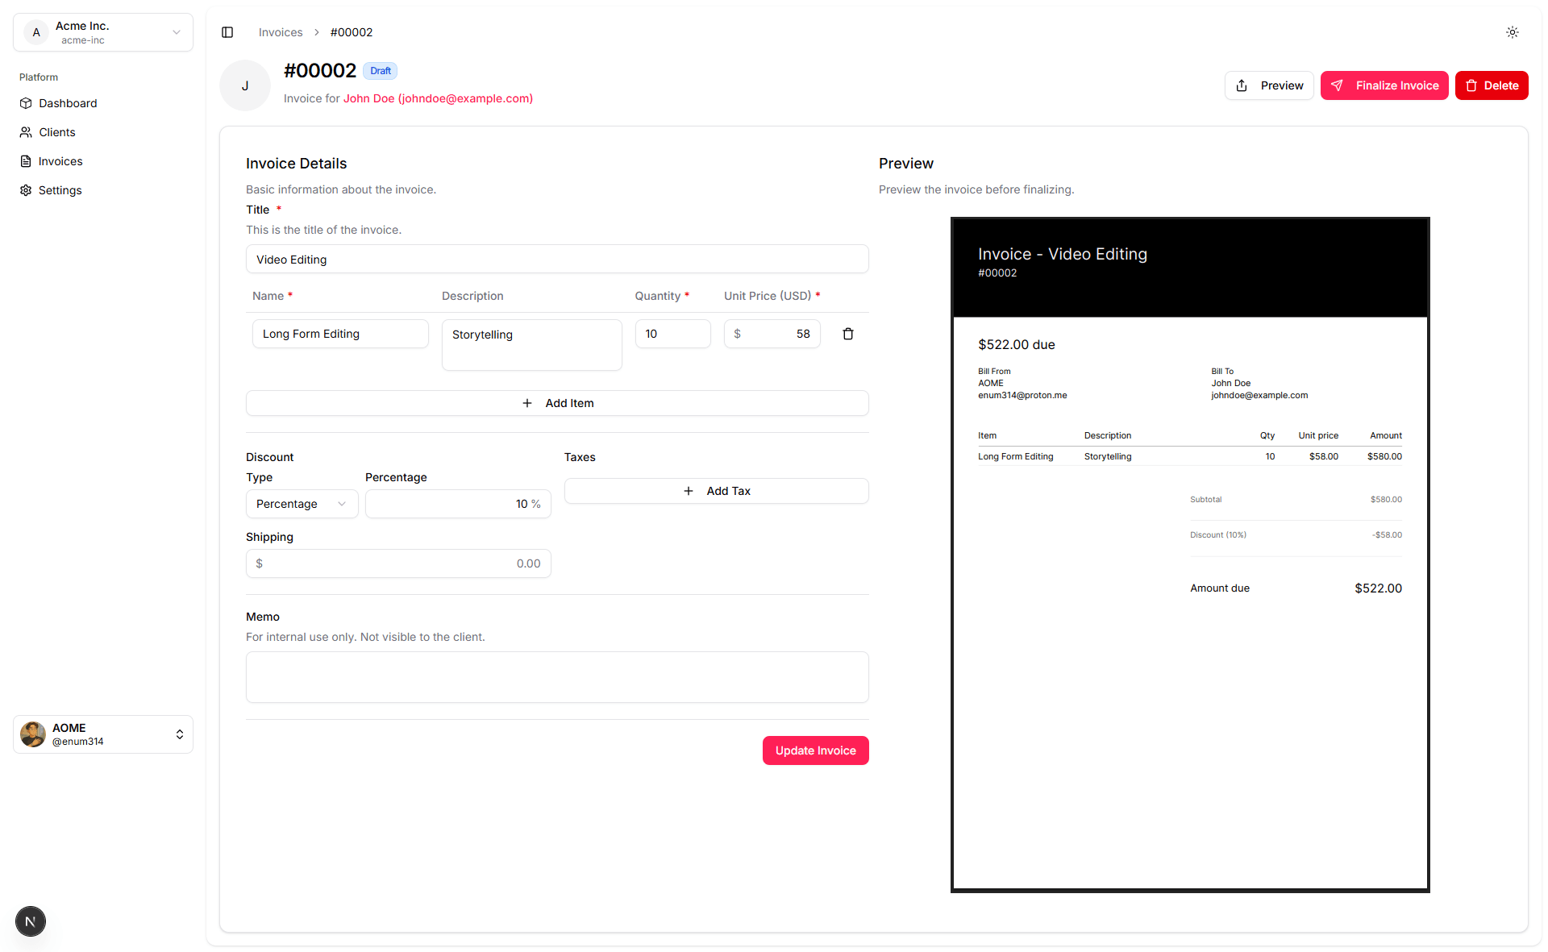This screenshot has height=952, width=1548.
Task: Open the N dev tools badge
Action: click(x=31, y=921)
